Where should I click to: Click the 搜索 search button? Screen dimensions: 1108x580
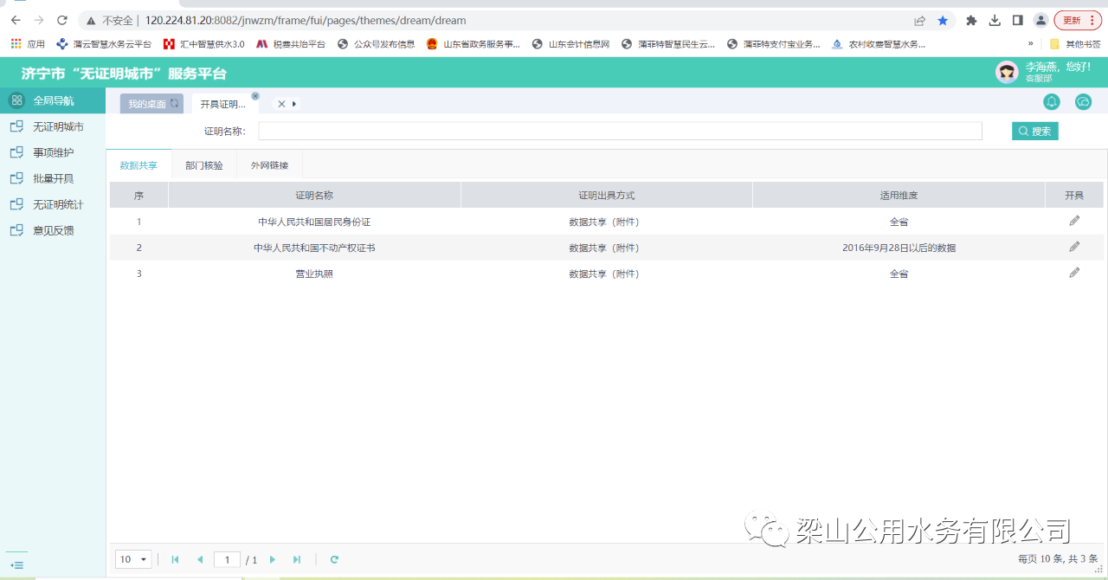[1034, 132]
